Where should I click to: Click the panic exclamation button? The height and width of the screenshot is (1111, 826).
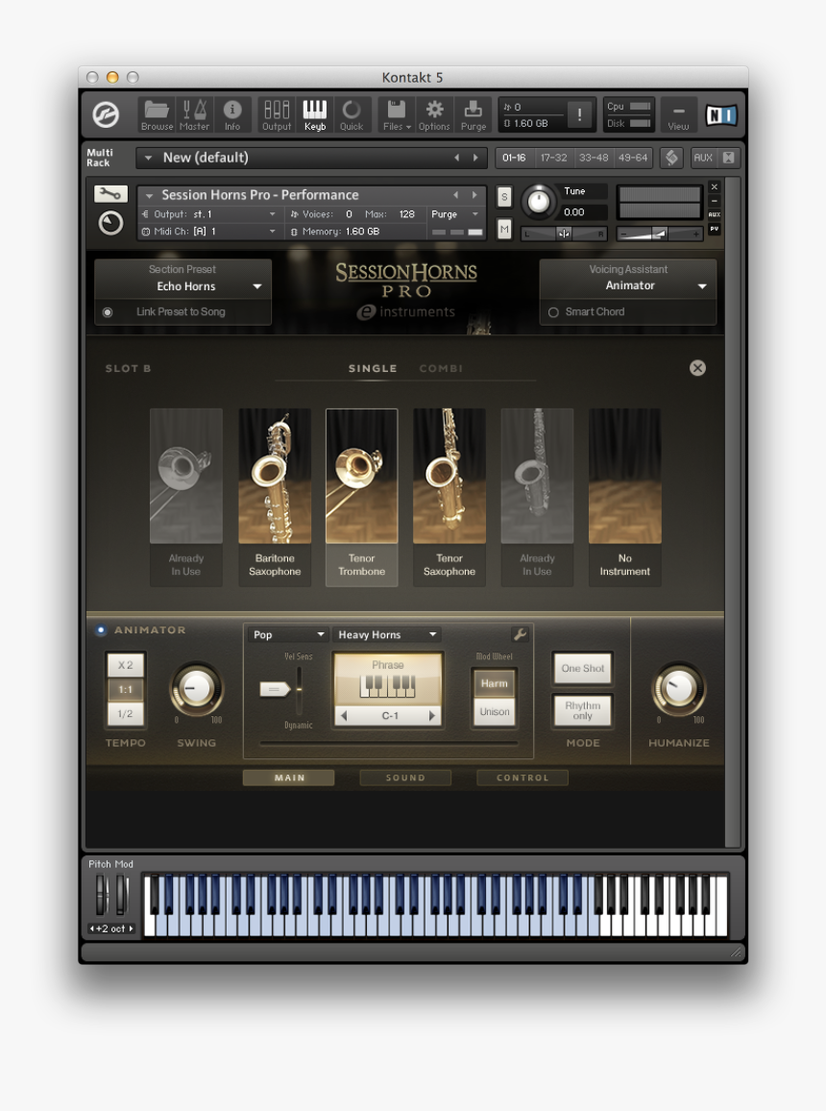580,114
